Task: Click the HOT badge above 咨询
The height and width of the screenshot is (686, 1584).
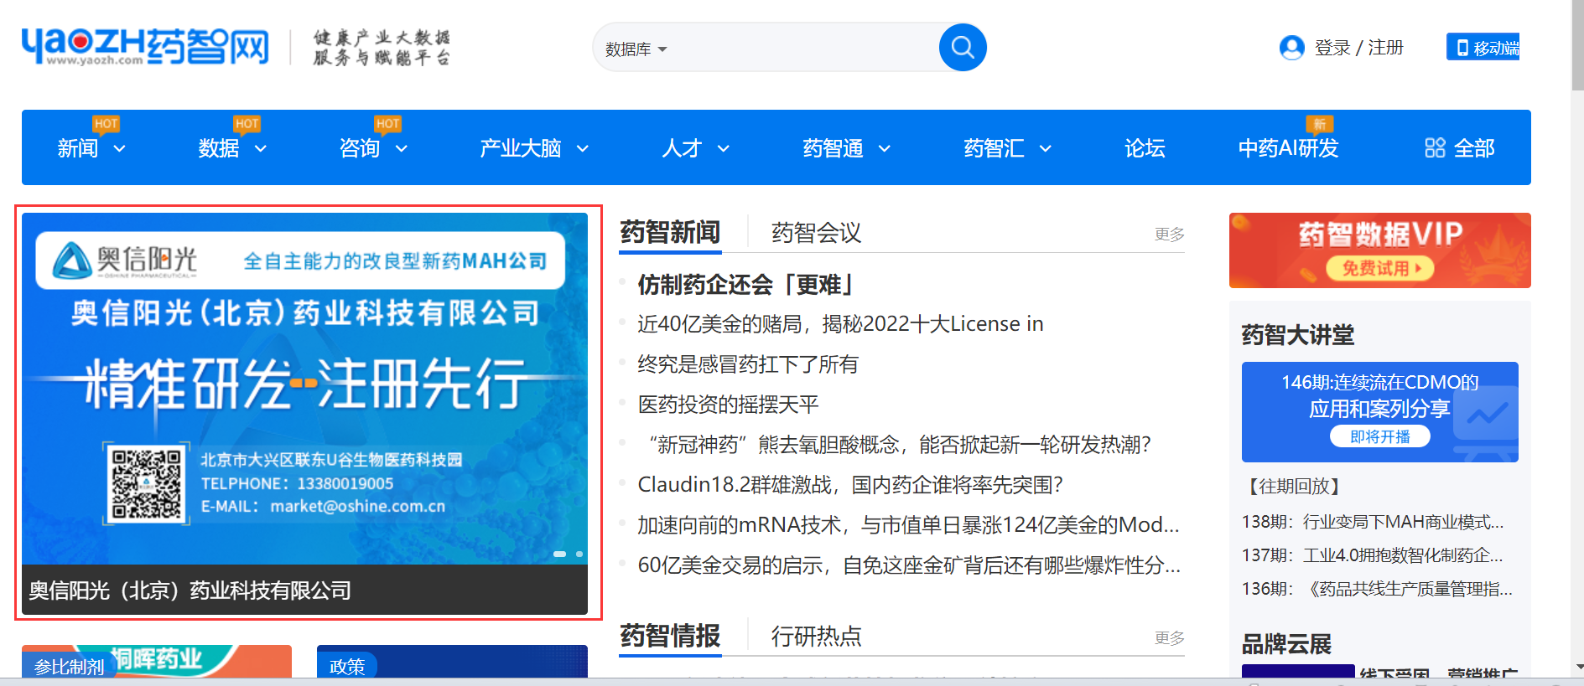Action: tap(388, 124)
